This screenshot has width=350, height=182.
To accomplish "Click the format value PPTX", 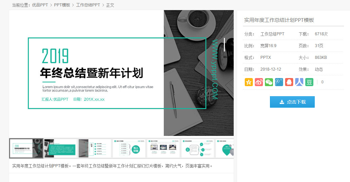I will [266, 58].
